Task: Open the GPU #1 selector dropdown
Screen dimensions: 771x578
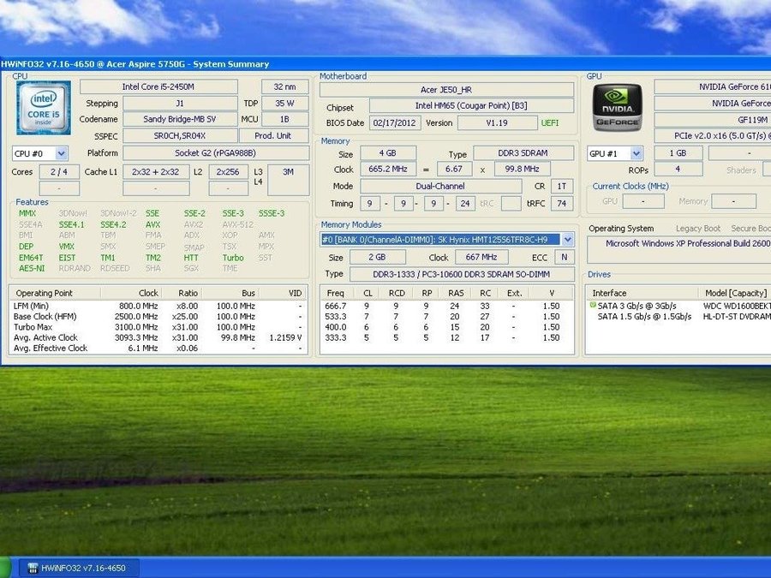Action: 637,153
